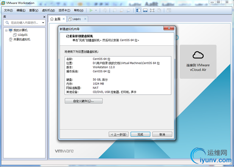Open power options arrow beside play icon
The image size is (234, 167).
[x=96, y=10]
